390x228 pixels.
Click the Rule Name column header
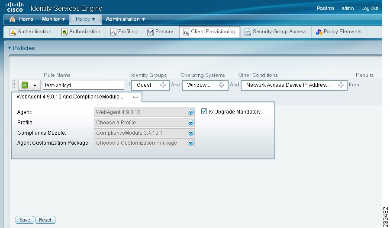tap(57, 75)
